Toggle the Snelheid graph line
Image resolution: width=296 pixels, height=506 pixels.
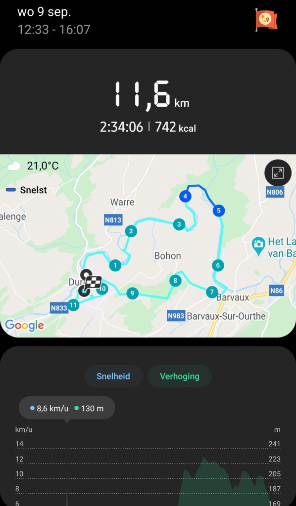pyautogui.click(x=113, y=376)
